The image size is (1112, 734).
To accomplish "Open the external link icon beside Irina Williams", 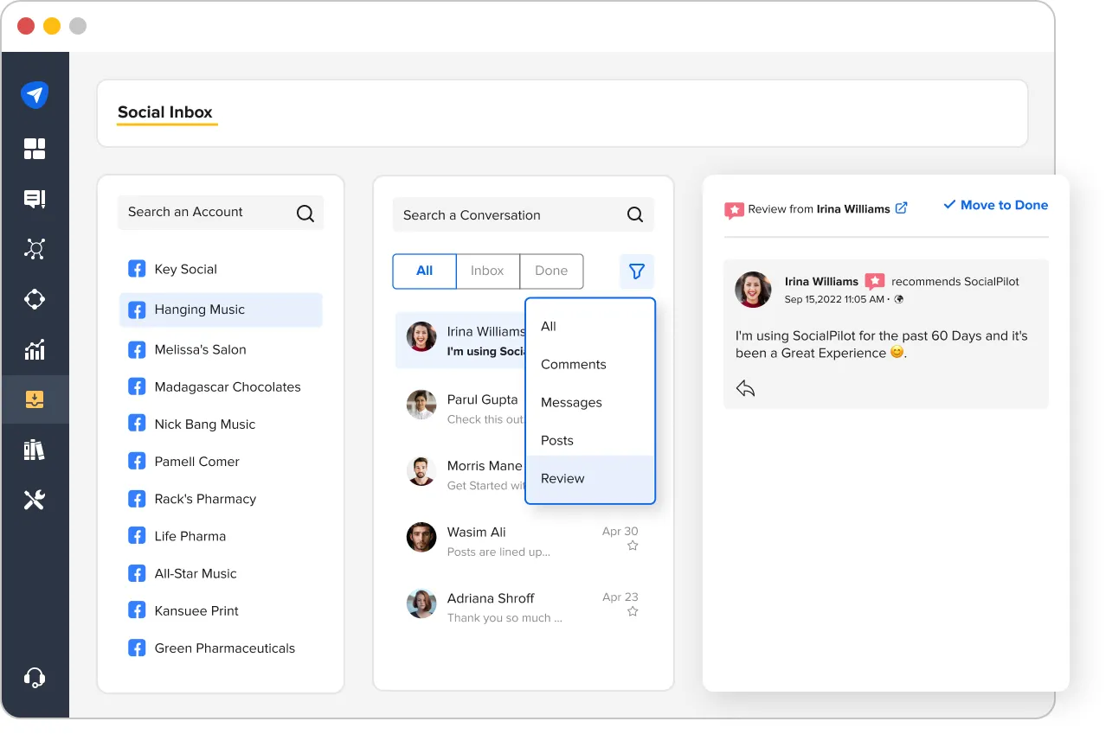I will point(901,207).
